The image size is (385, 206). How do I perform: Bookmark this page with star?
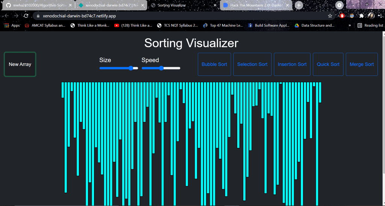(x=330, y=16)
